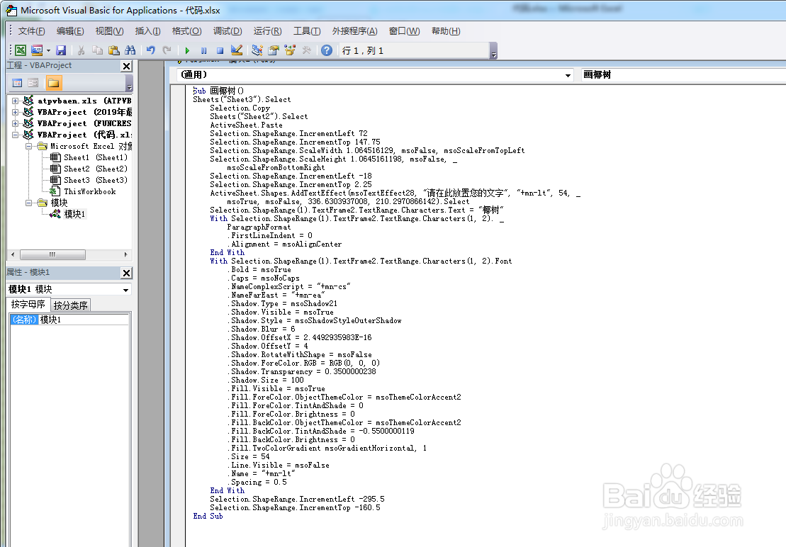786x547 pixels.
Task: Click the Sub 画椰树() code line
Action: pos(218,91)
